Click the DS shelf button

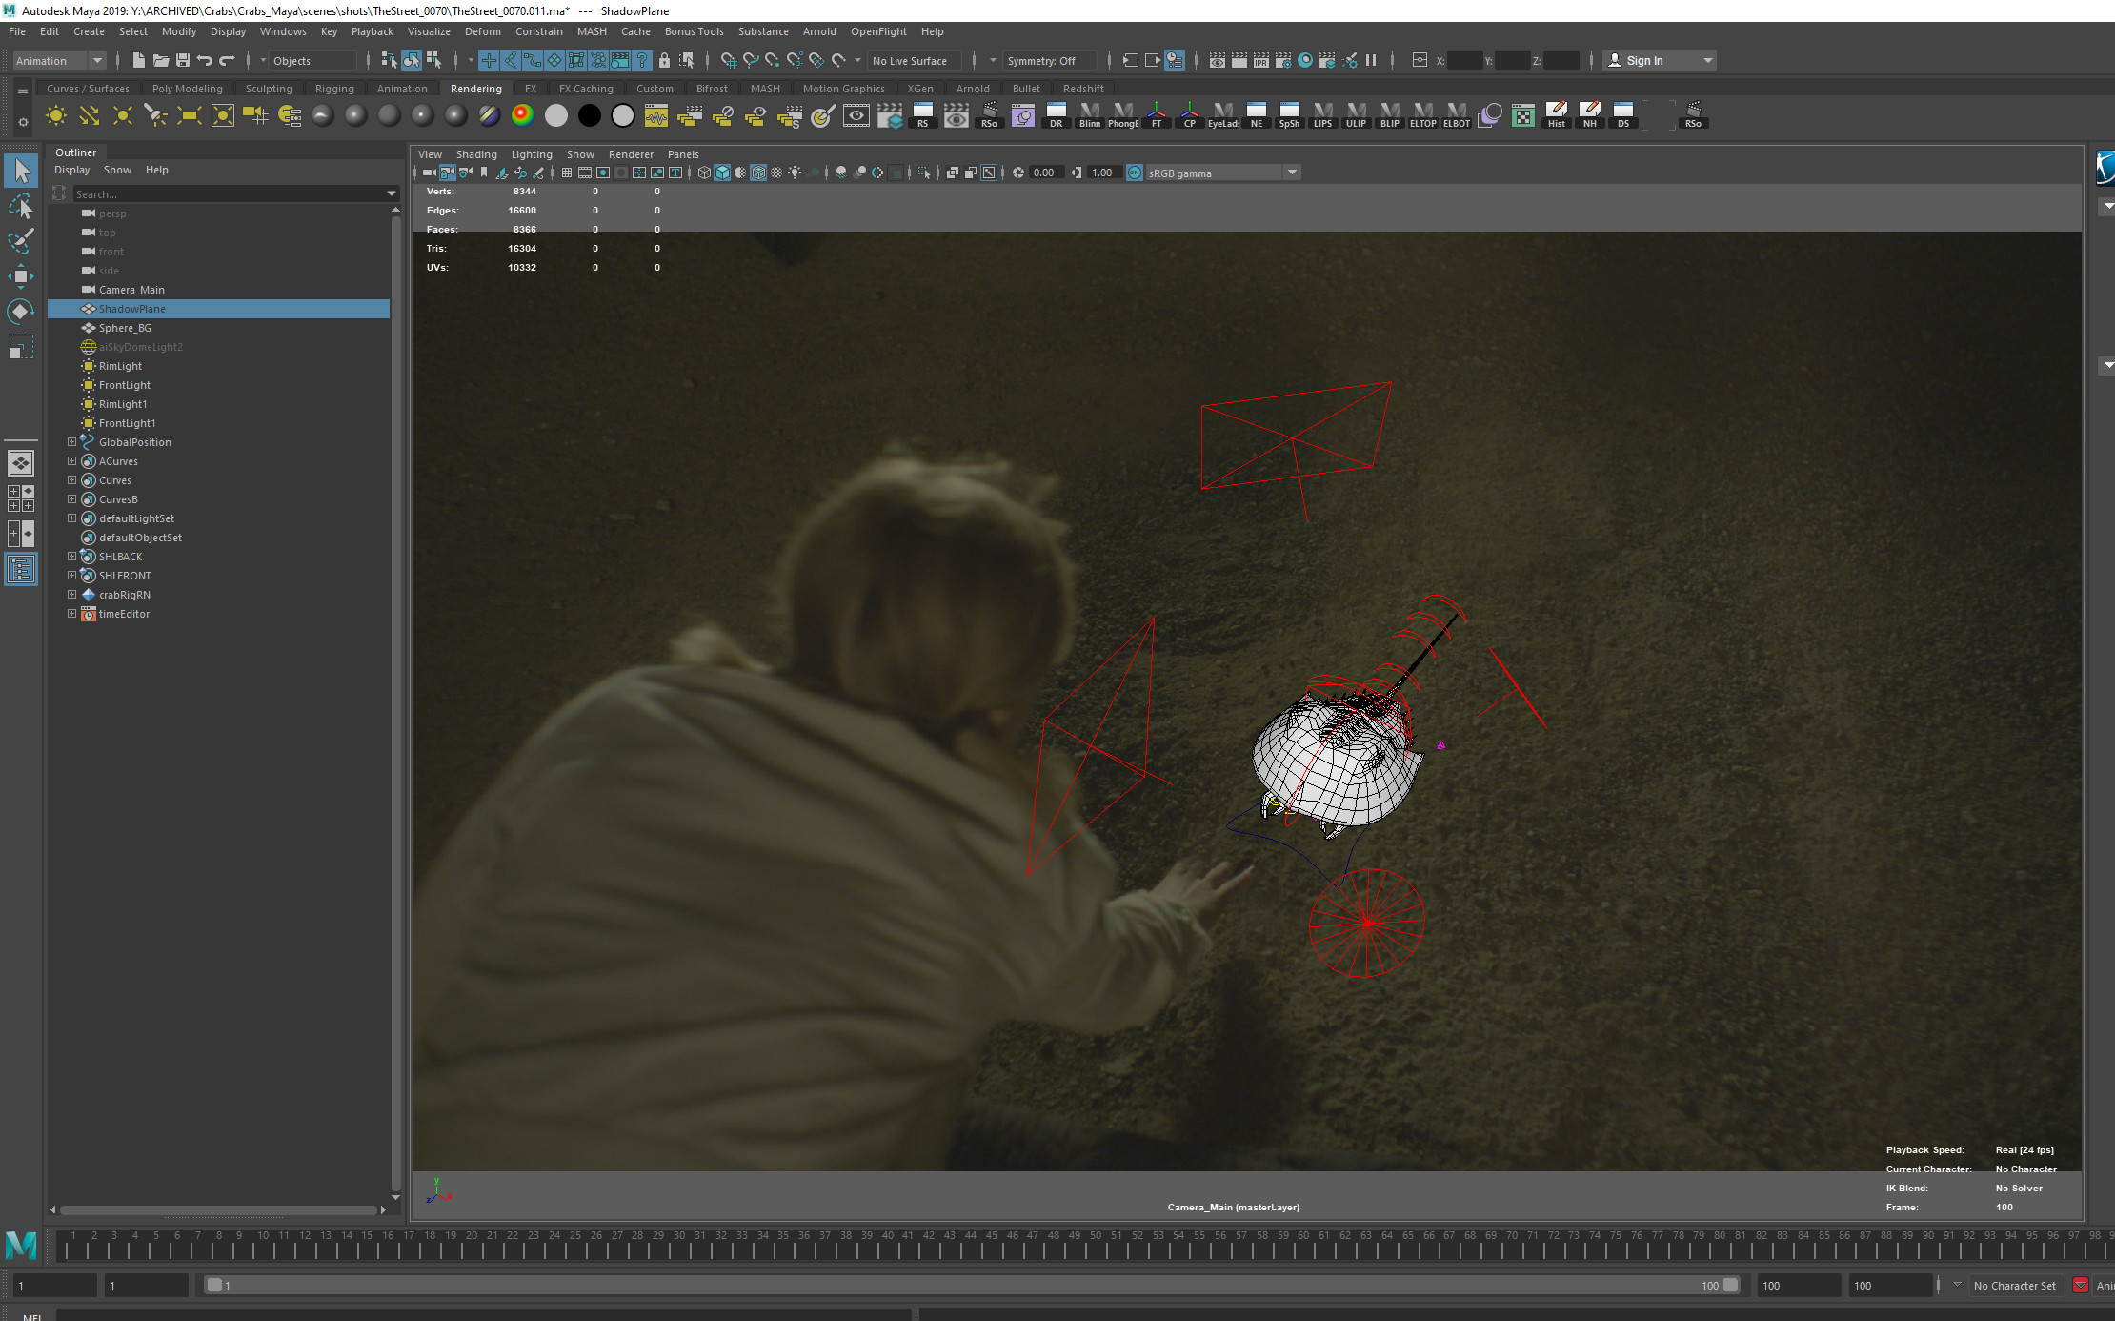click(x=1623, y=116)
